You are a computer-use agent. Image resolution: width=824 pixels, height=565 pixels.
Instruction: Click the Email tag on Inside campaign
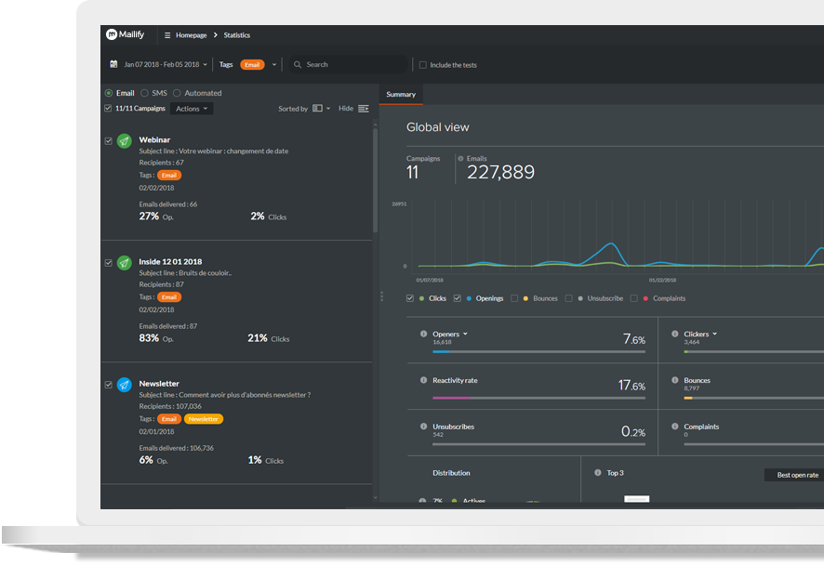tap(169, 296)
